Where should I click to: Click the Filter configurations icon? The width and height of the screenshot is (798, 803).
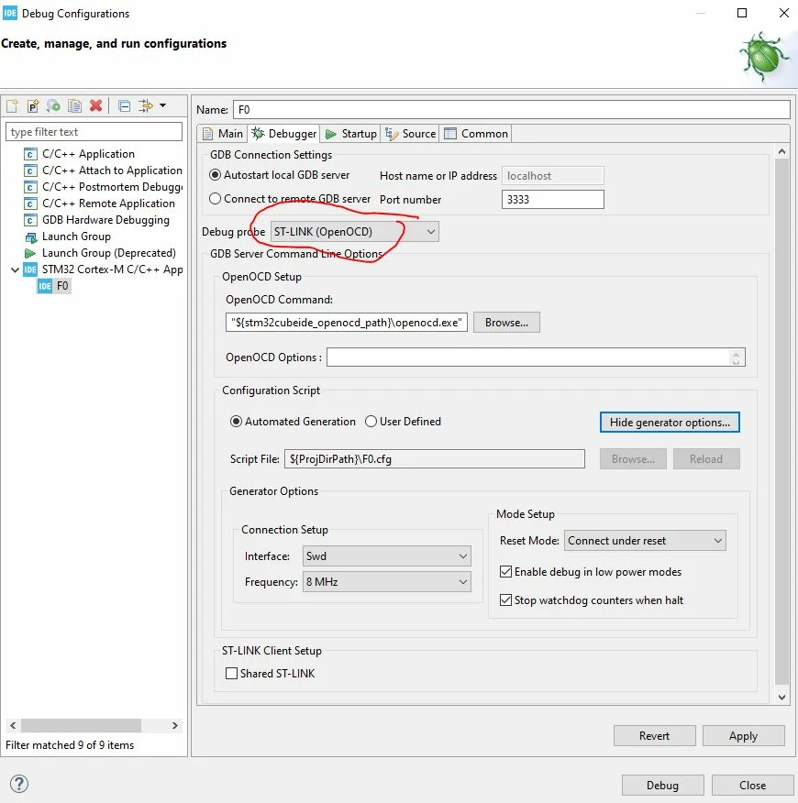(146, 105)
